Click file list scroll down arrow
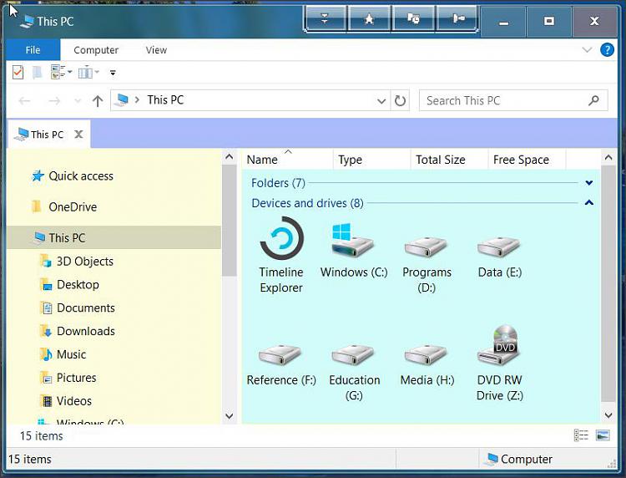 click(x=608, y=415)
